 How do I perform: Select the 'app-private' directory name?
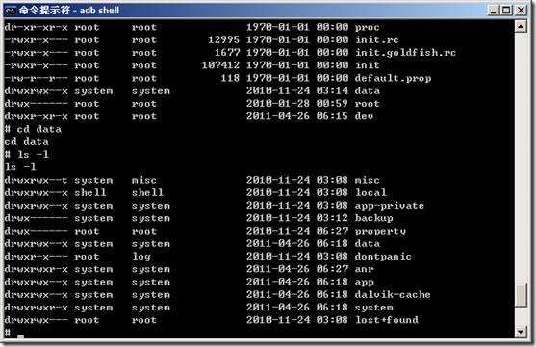coord(390,206)
